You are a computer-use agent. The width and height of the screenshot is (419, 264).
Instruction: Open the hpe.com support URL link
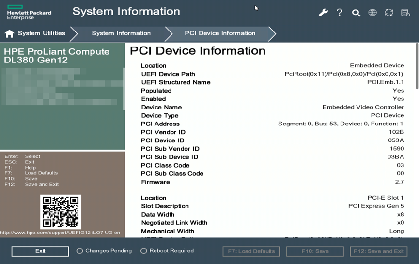tap(60, 233)
